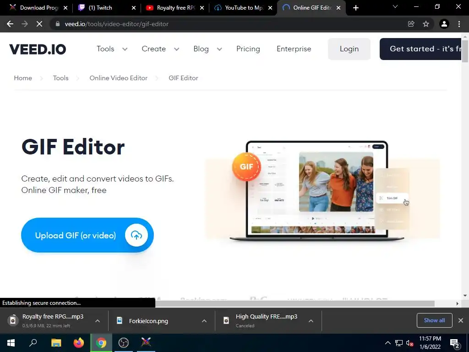Open OBS Studio from taskbar

coord(124,343)
